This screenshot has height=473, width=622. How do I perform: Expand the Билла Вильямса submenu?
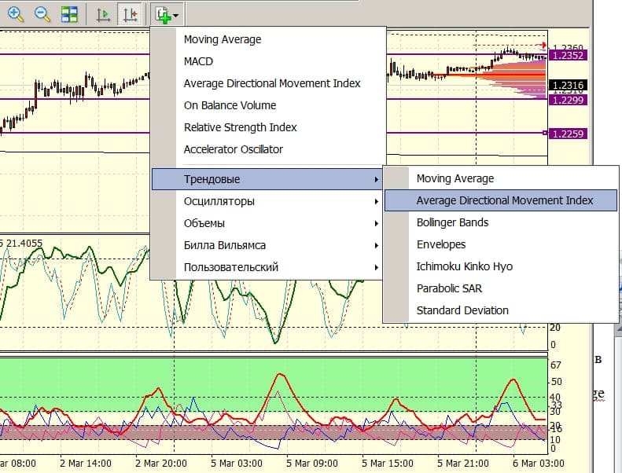click(267, 245)
